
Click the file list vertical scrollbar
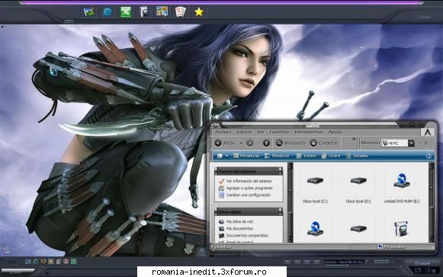432,202
